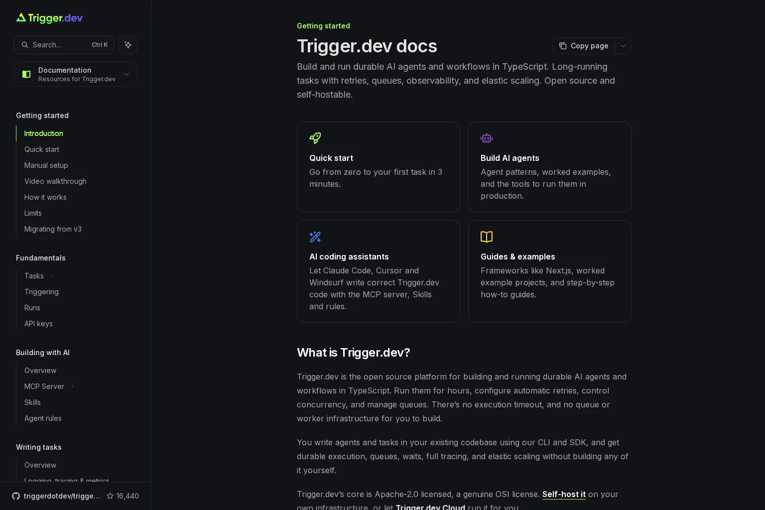Open Tasks under Fundamentals
Viewport: 765px width, 510px height.
[x=34, y=276]
